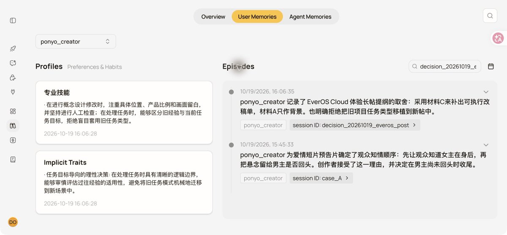Open the rocket launch icon in sidebar
The height and width of the screenshot is (235, 507).
13,49
